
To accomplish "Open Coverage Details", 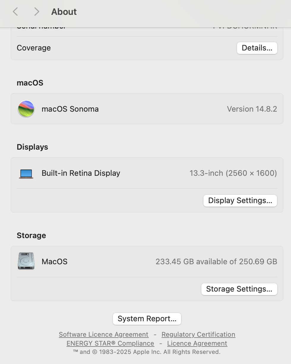I will 257,48.
